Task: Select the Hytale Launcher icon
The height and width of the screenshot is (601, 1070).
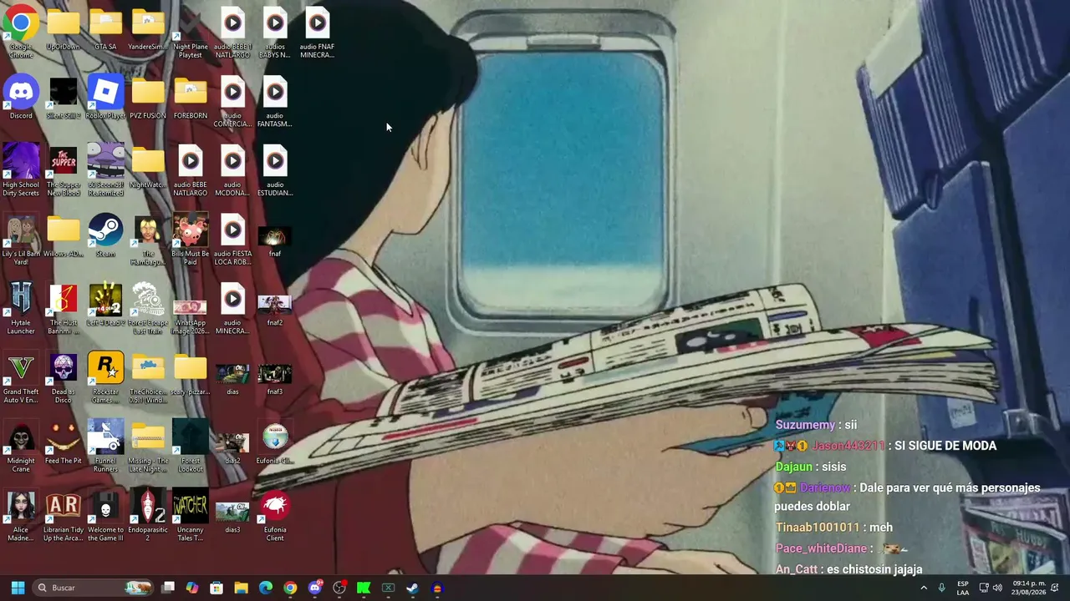Action: 21,309
